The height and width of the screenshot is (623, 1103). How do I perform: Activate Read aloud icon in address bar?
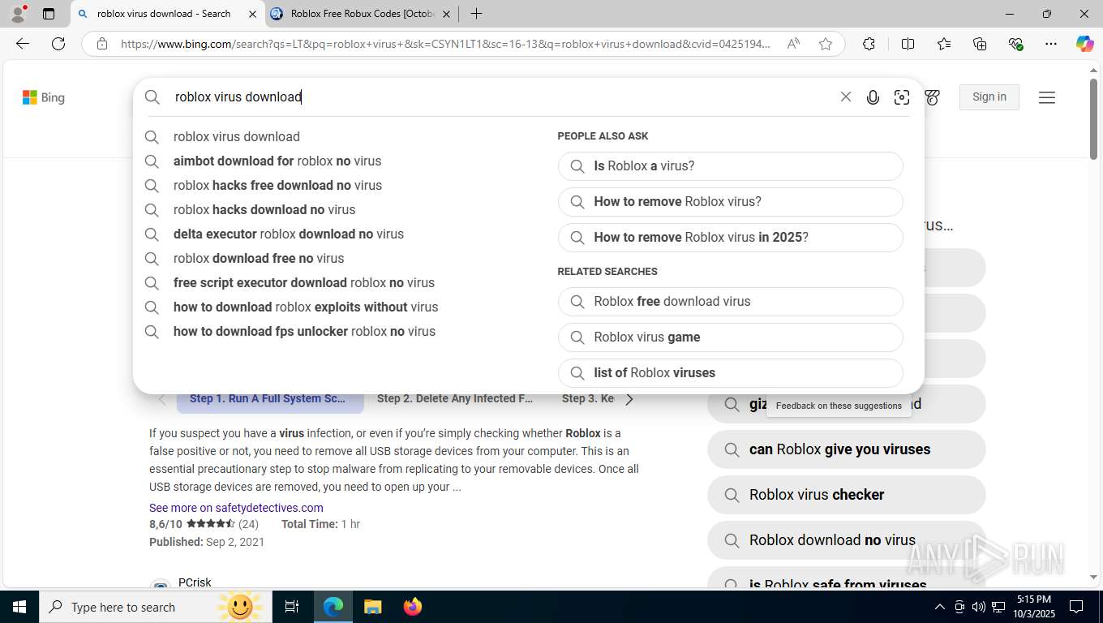click(x=793, y=44)
